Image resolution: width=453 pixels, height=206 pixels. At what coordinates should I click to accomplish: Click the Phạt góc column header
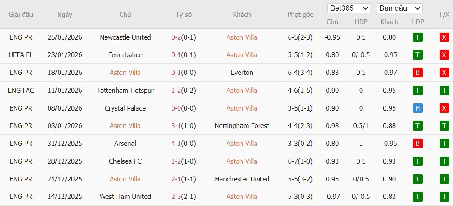pos(300,15)
